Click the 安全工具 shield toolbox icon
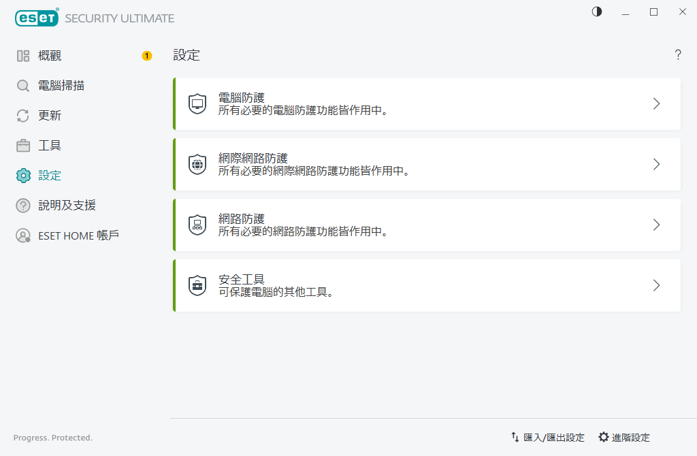The width and height of the screenshot is (697, 456). pos(197,285)
